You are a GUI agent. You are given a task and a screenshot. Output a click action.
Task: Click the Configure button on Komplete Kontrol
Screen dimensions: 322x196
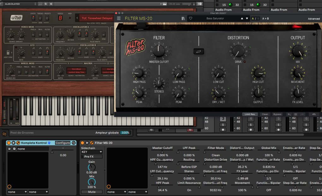63,143
